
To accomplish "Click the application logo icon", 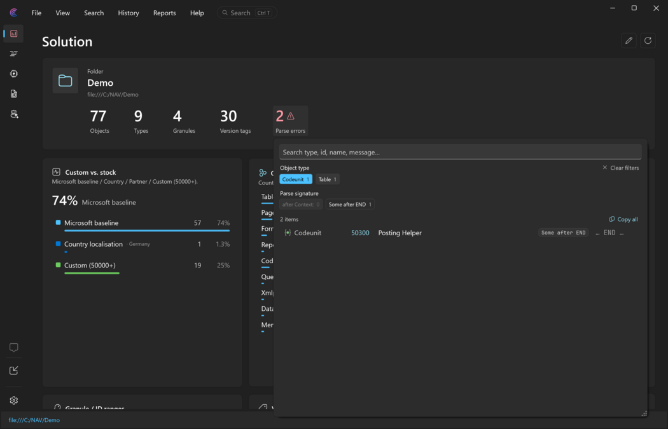I will point(13,13).
